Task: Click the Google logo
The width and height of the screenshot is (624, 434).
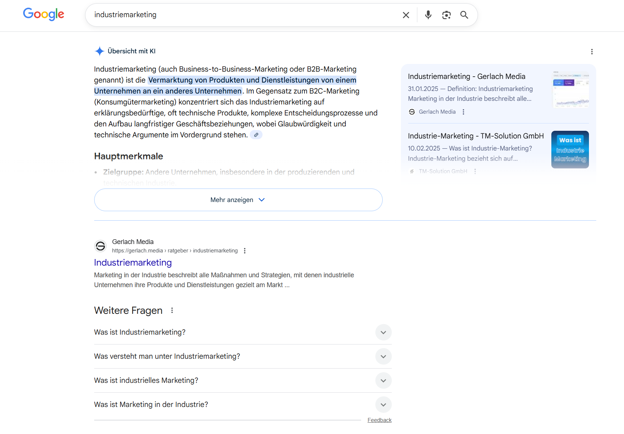Action: point(43,15)
